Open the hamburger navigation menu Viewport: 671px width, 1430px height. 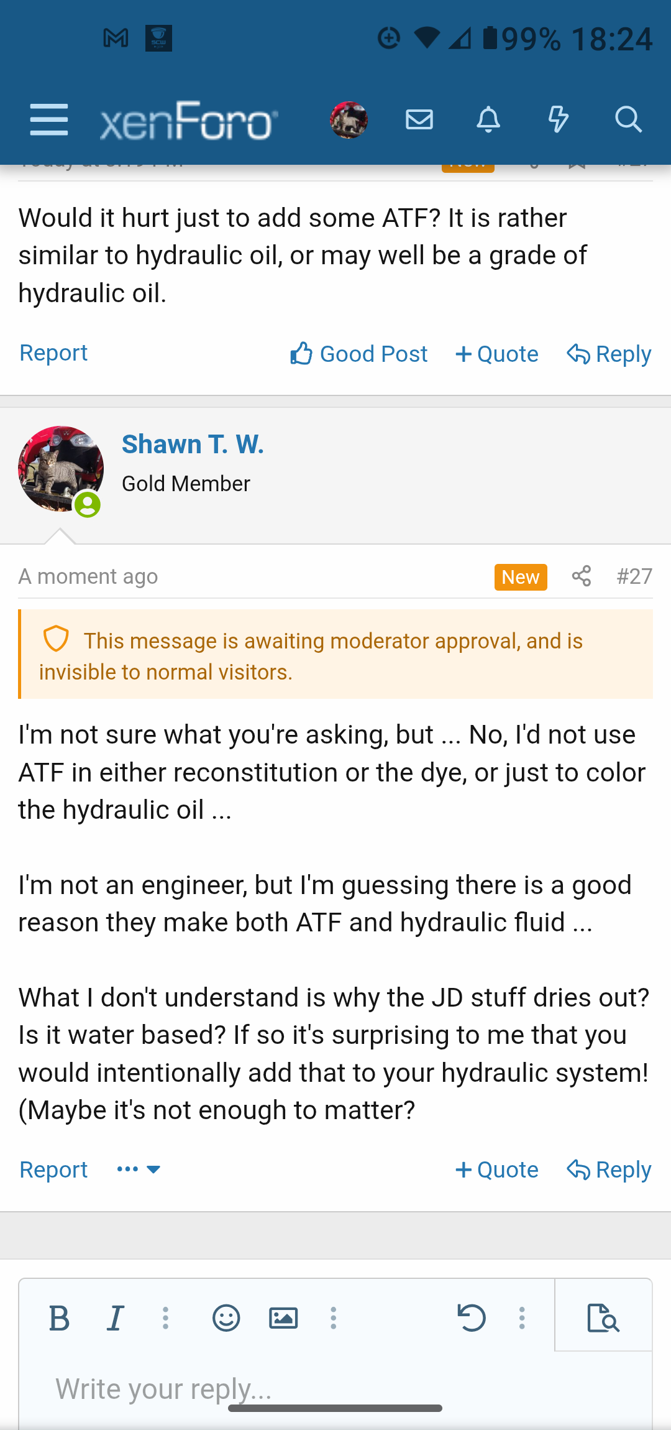click(x=49, y=119)
